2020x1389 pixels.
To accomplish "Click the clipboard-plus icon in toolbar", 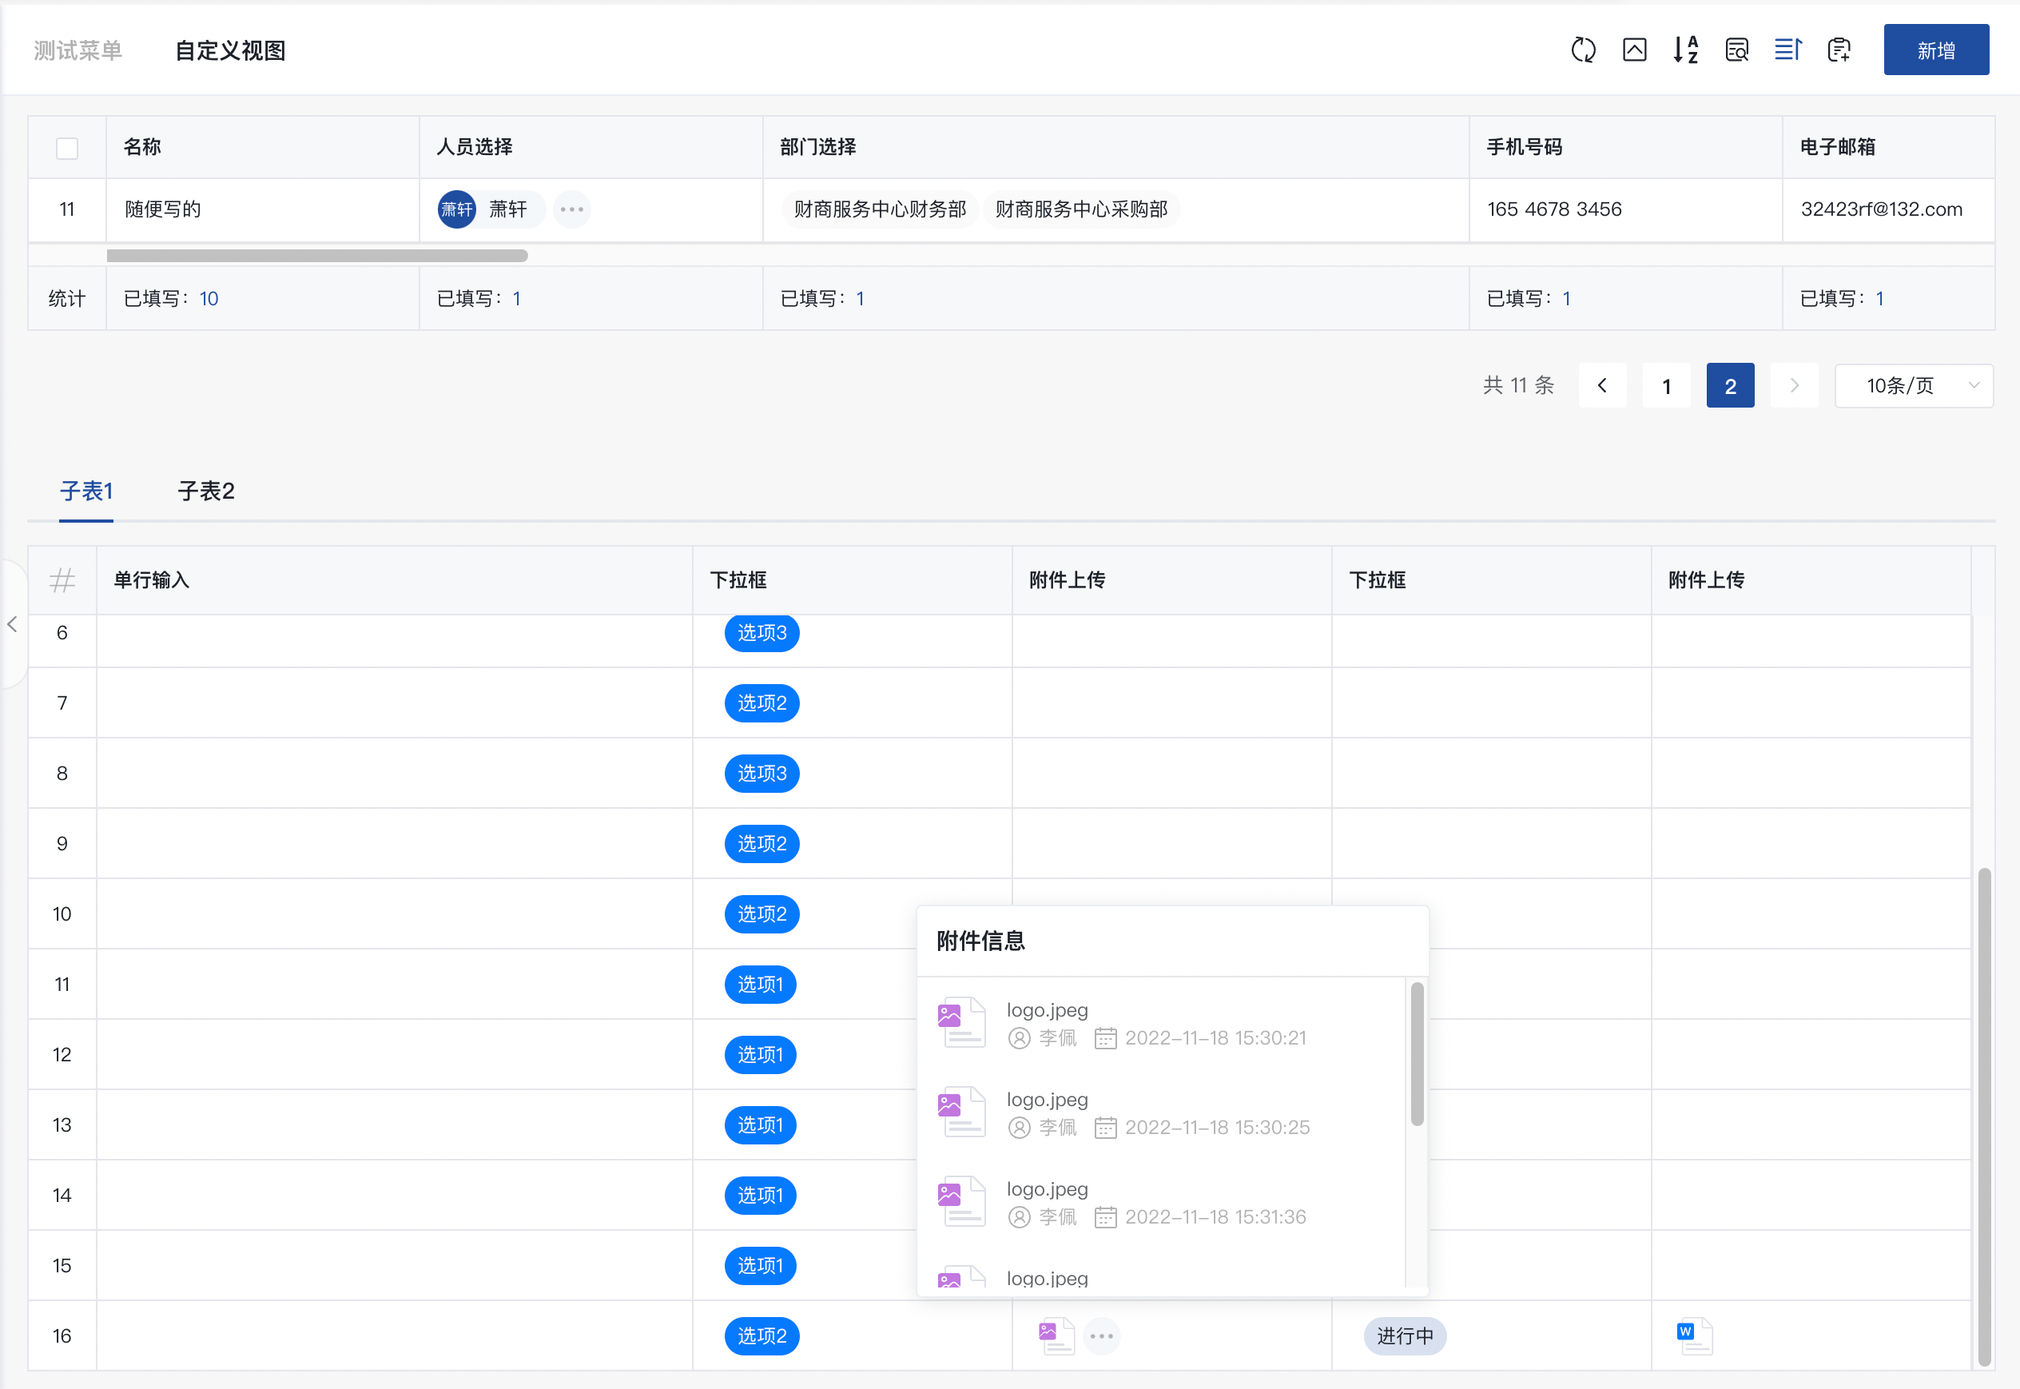I will point(1839,50).
